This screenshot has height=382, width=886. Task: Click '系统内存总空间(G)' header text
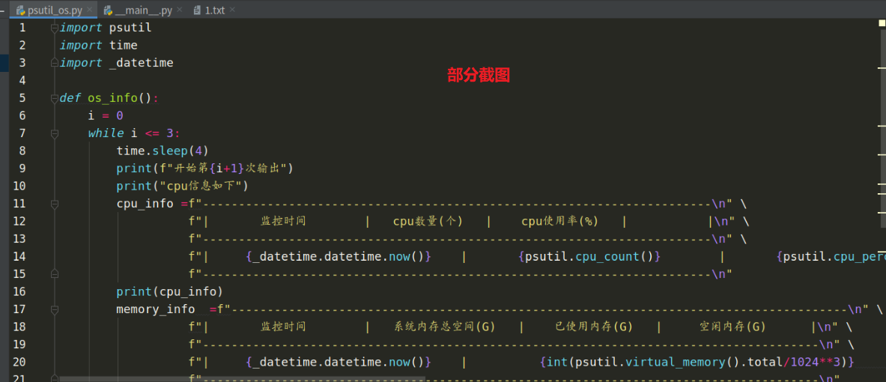445,327
